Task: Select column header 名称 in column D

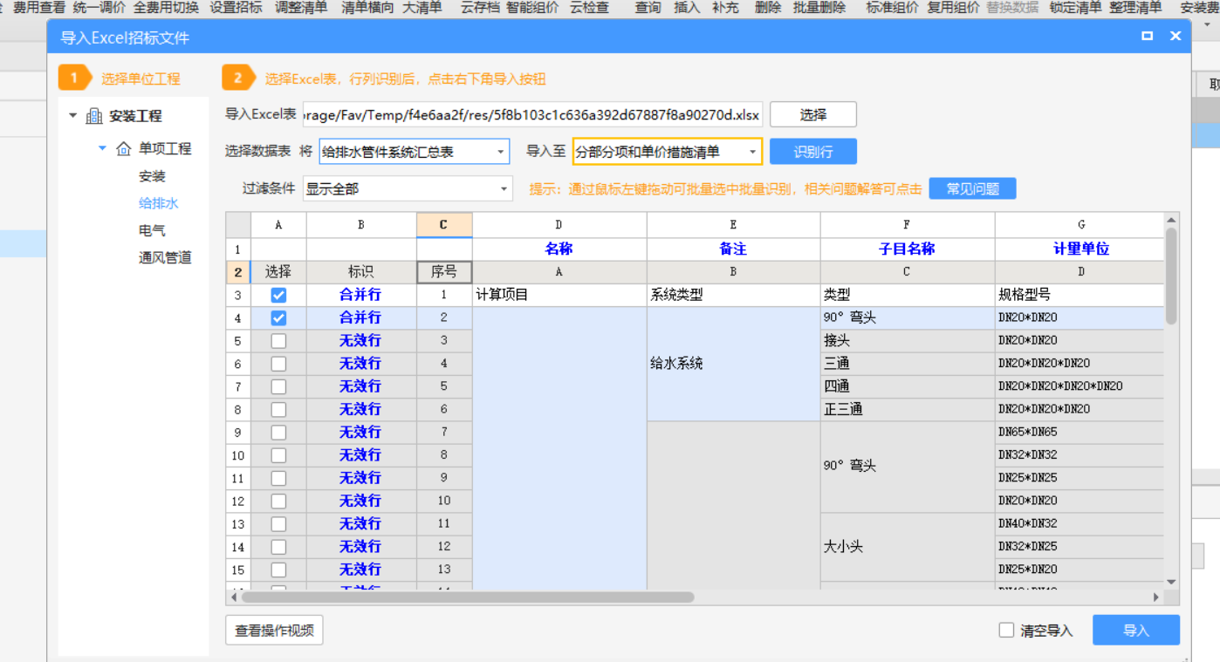Action: coord(559,249)
